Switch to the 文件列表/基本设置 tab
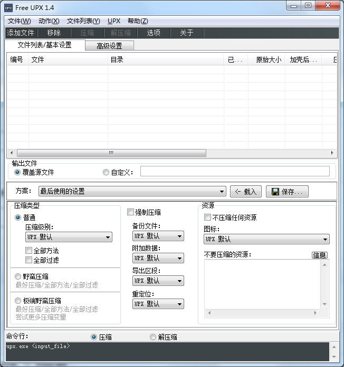 click(x=44, y=45)
